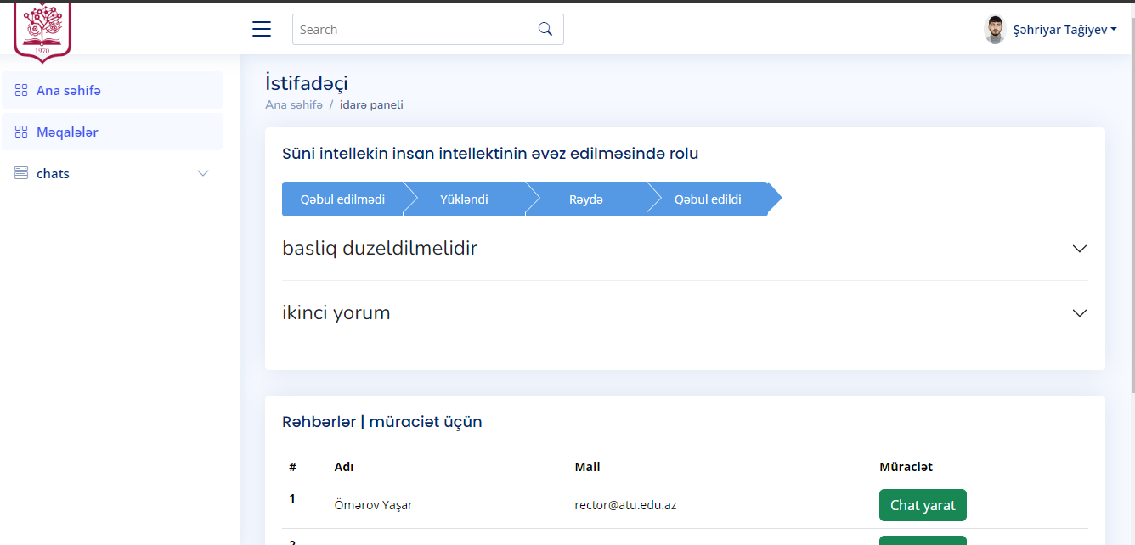Select the 'Qəbul edildi' status step
This screenshot has width=1135, height=545.
[708, 199]
